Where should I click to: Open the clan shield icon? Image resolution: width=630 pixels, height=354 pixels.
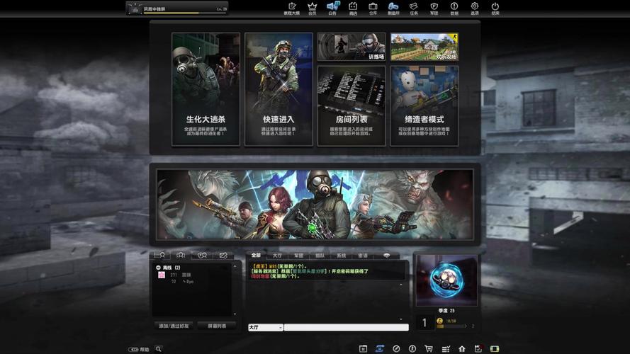click(x=434, y=8)
